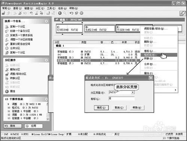Select the D: partition block in disk map
The image size is (187, 141).
coord(99,28)
